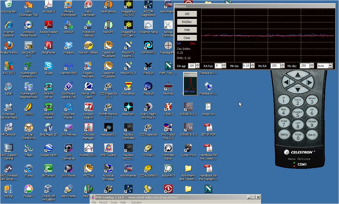Open the Tools menu in PHD Guiding
Screen dimensions: 339x204
point(114,202)
